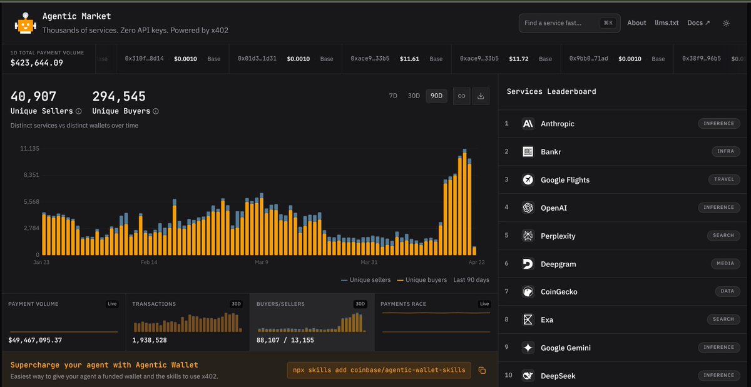Copy the chart link icon button
This screenshot has height=387, width=751.
[x=461, y=96]
